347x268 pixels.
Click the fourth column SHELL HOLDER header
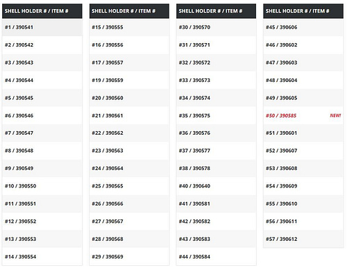click(303, 11)
